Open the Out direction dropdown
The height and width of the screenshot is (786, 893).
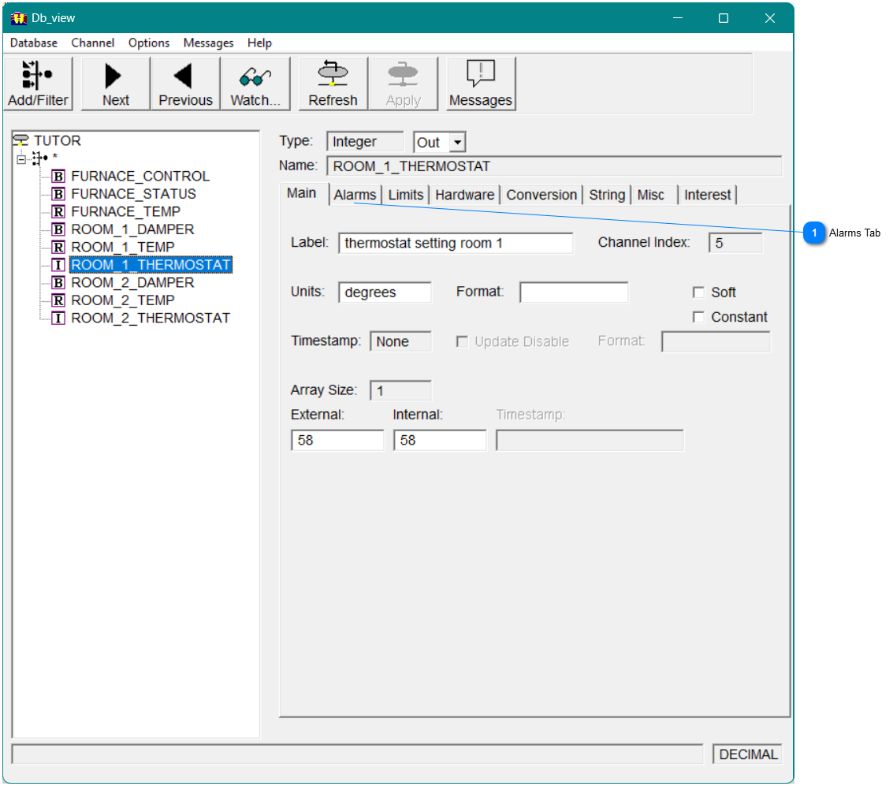pyautogui.click(x=456, y=142)
